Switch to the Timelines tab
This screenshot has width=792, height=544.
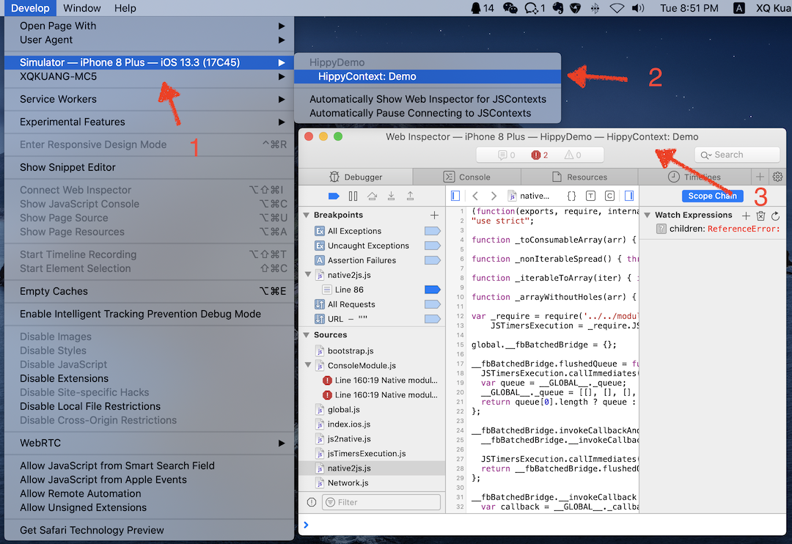(694, 177)
